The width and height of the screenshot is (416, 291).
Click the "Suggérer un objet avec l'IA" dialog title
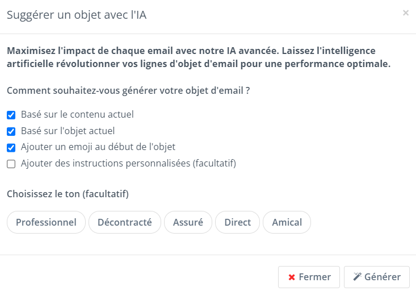[77, 15]
